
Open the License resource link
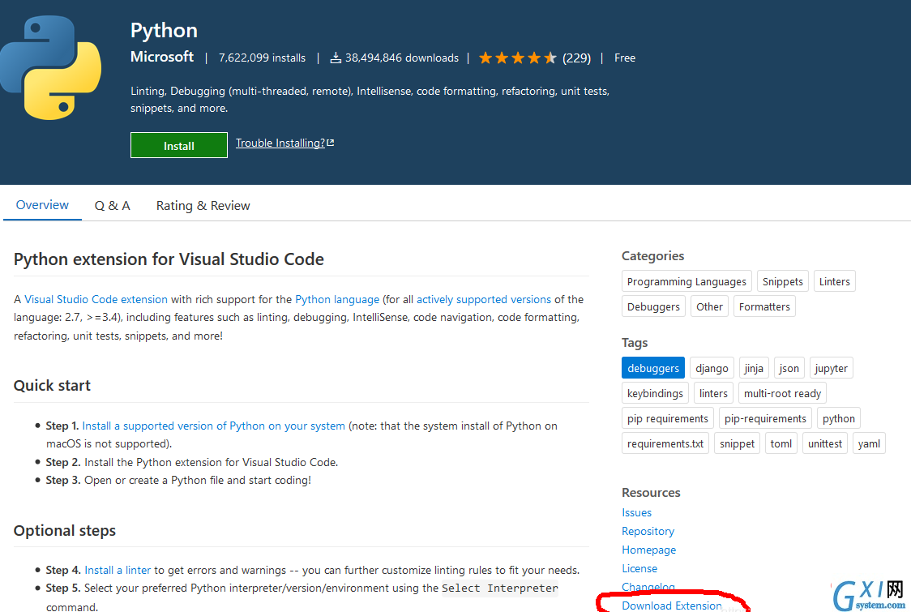(x=639, y=568)
